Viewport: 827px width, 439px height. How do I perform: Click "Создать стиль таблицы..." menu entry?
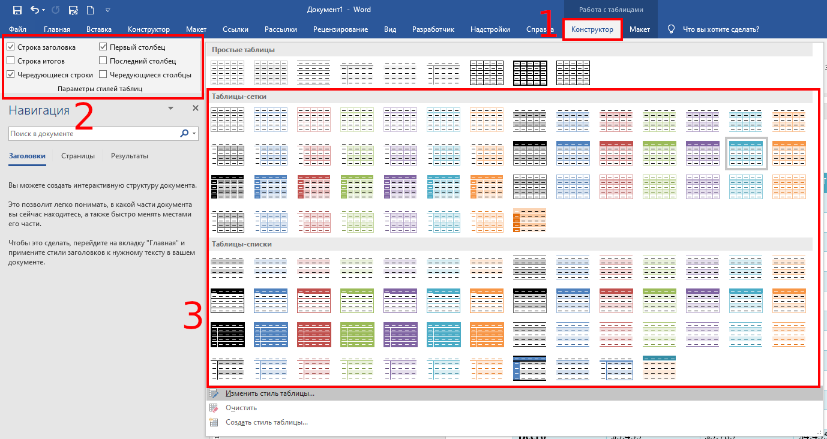coord(266,422)
